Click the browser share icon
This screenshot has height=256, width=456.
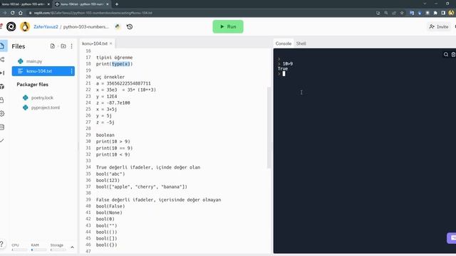[x=394, y=13]
